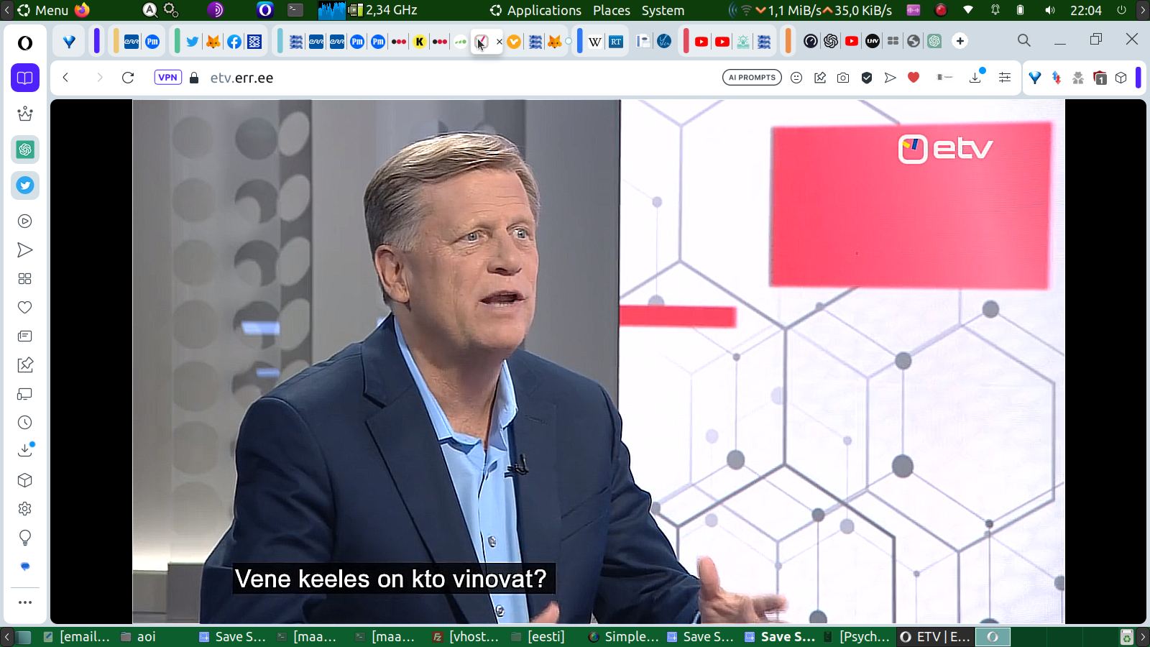
Task: Open Twitter in the Opera sidebar
Action: pos(25,185)
